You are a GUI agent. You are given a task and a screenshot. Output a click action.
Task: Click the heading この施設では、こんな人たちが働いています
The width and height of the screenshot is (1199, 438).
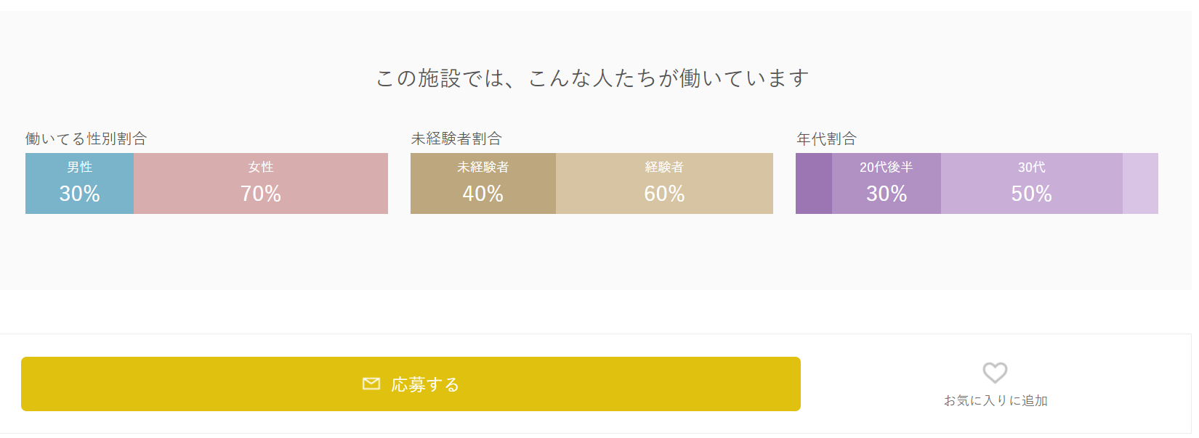click(x=592, y=78)
